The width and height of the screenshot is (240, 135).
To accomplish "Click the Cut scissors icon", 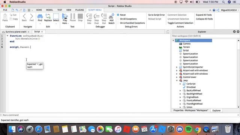I will 11,15.
